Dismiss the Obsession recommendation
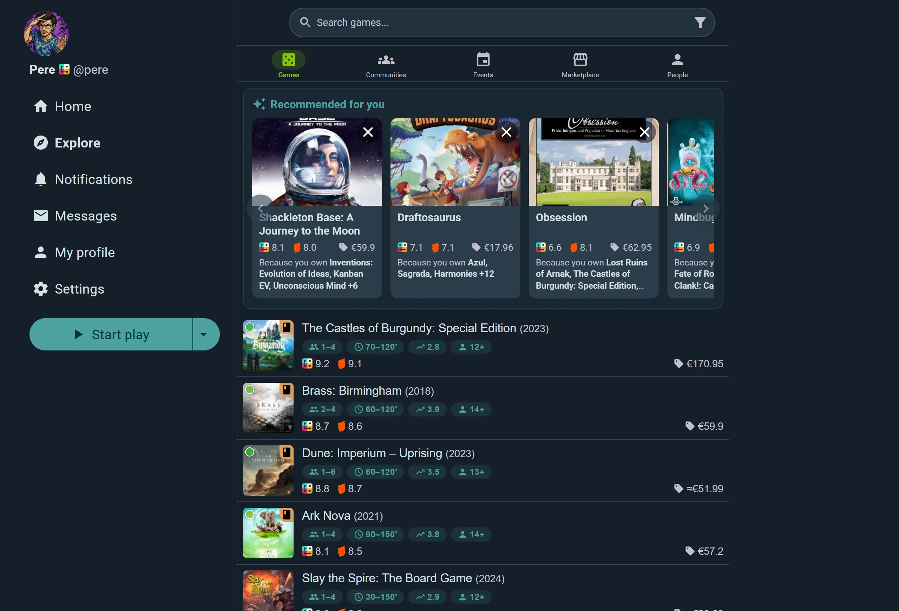The width and height of the screenshot is (899, 611). click(x=644, y=132)
